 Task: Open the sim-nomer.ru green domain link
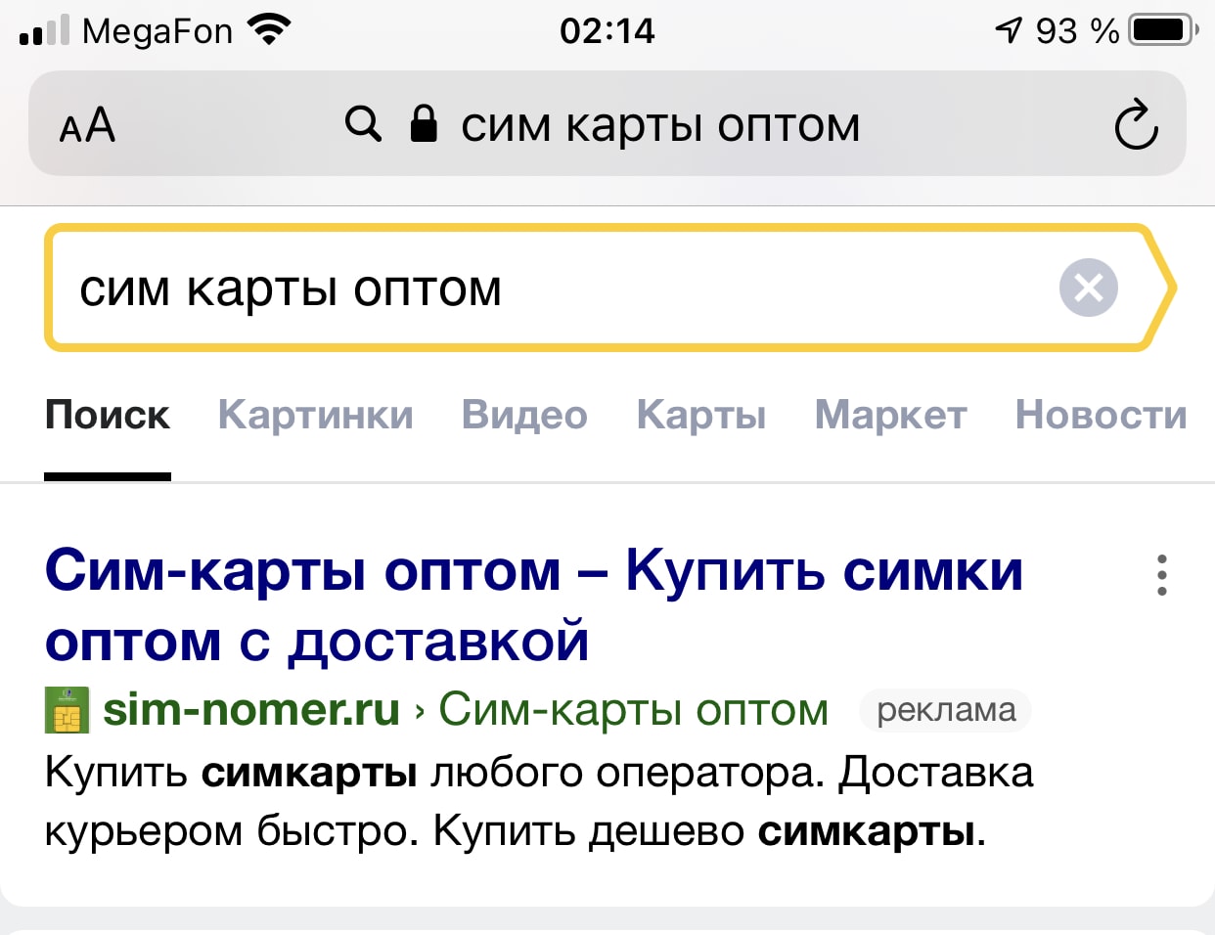(251, 709)
